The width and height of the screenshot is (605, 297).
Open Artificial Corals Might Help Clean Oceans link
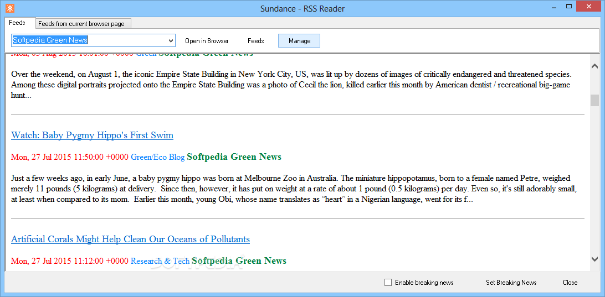point(130,239)
